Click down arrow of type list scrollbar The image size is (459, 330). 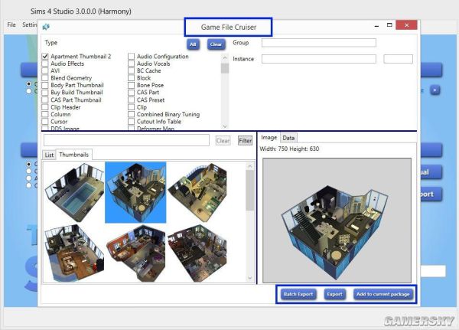(x=225, y=126)
